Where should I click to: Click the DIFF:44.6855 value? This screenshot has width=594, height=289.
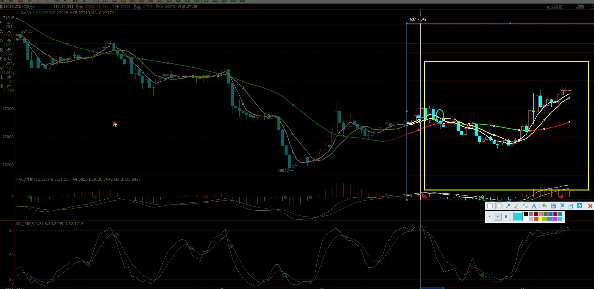pyautogui.click(x=76, y=179)
